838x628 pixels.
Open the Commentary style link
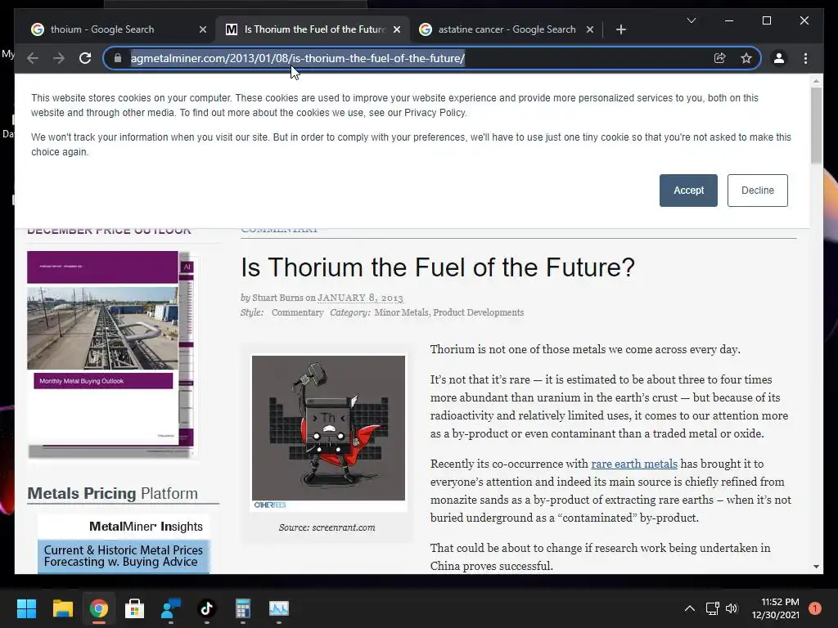[x=297, y=312]
